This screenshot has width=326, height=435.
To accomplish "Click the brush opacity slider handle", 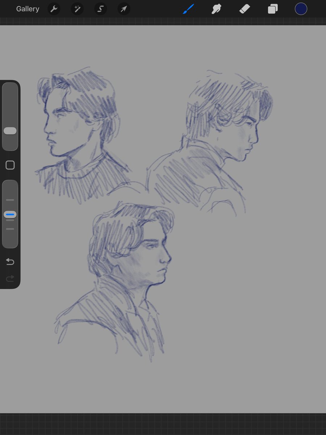I will (10, 215).
